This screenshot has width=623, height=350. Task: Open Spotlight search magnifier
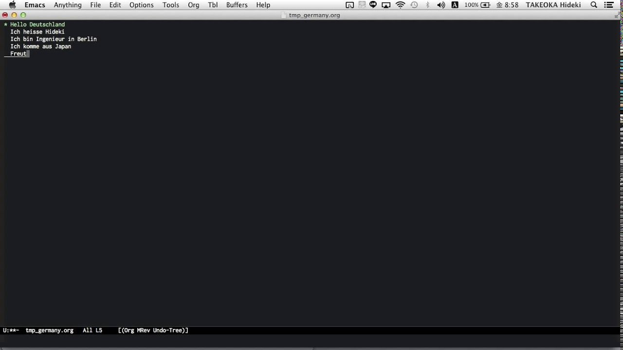(594, 5)
